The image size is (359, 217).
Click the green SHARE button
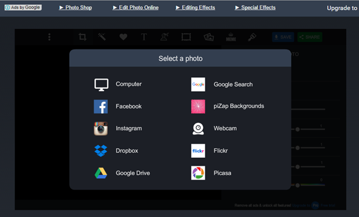310,37
